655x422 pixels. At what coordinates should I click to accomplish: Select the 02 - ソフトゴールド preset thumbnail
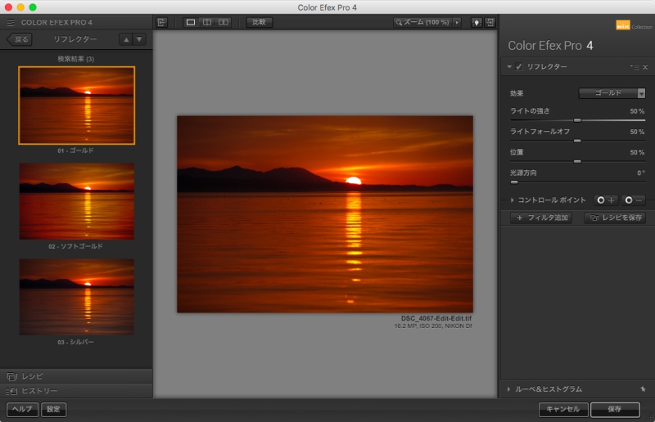[x=76, y=200]
